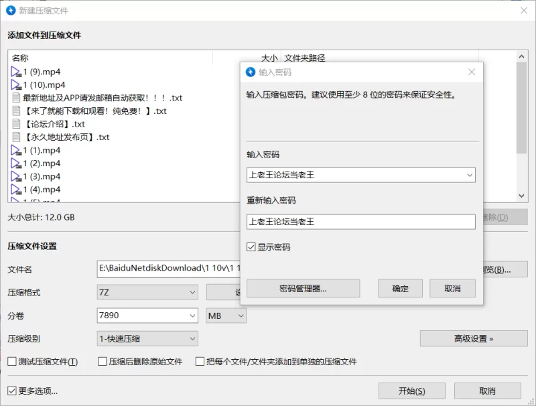Click the 开始(S) button
The height and width of the screenshot is (406, 536).
[x=412, y=391]
